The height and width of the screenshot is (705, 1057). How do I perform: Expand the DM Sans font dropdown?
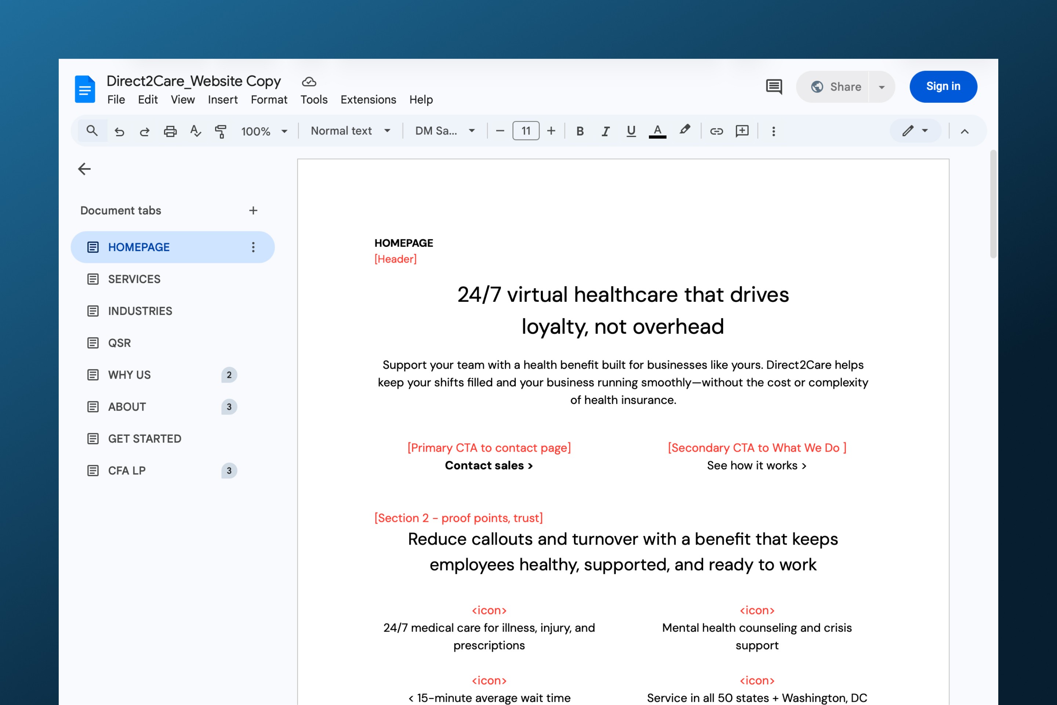click(x=445, y=131)
